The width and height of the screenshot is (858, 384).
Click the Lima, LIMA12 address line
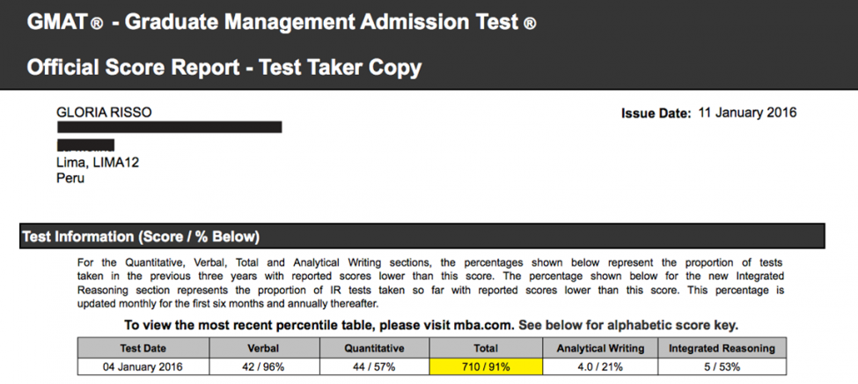tap(98, 162)
